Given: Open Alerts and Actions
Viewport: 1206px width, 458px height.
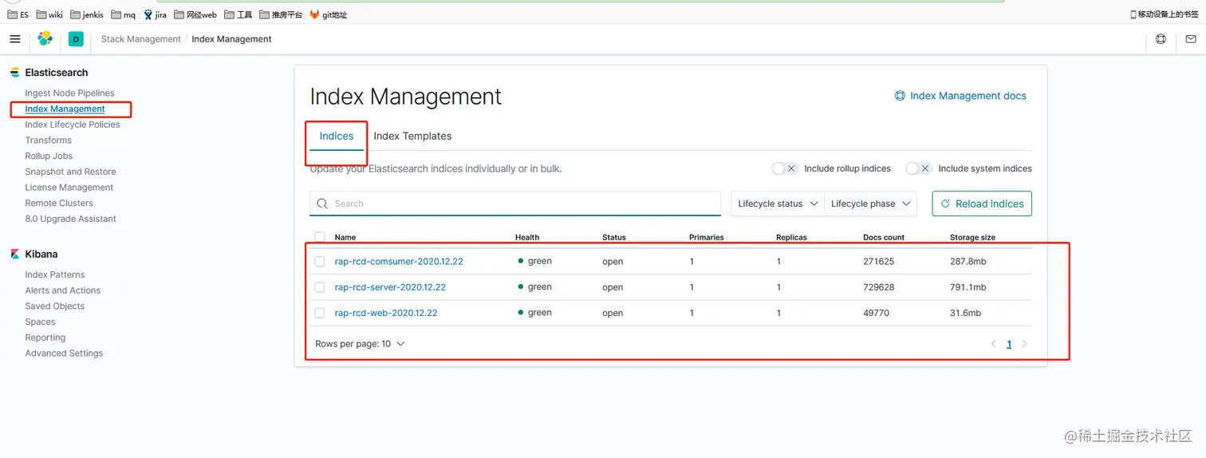Looking at the screenshot, I should point(62,290).
